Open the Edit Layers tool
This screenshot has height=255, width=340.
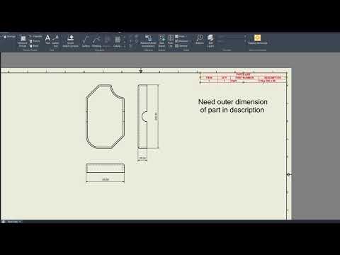[210, 41]
